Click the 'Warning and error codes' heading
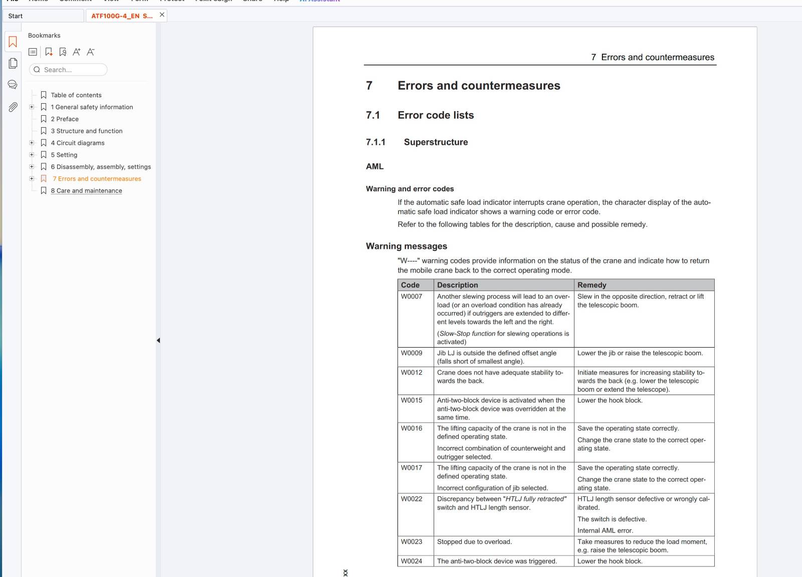 pyautogui.click(x=410, y=189)
